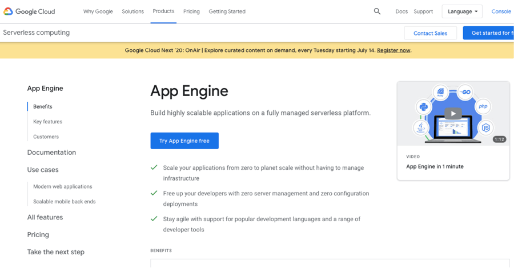514x268 pixels.
Task: Open the Products menu
Action: (x=163, y=11)
